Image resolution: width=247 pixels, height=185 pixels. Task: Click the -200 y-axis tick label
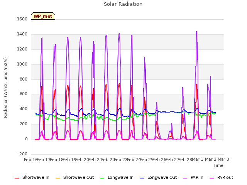(x=23, y=154)
